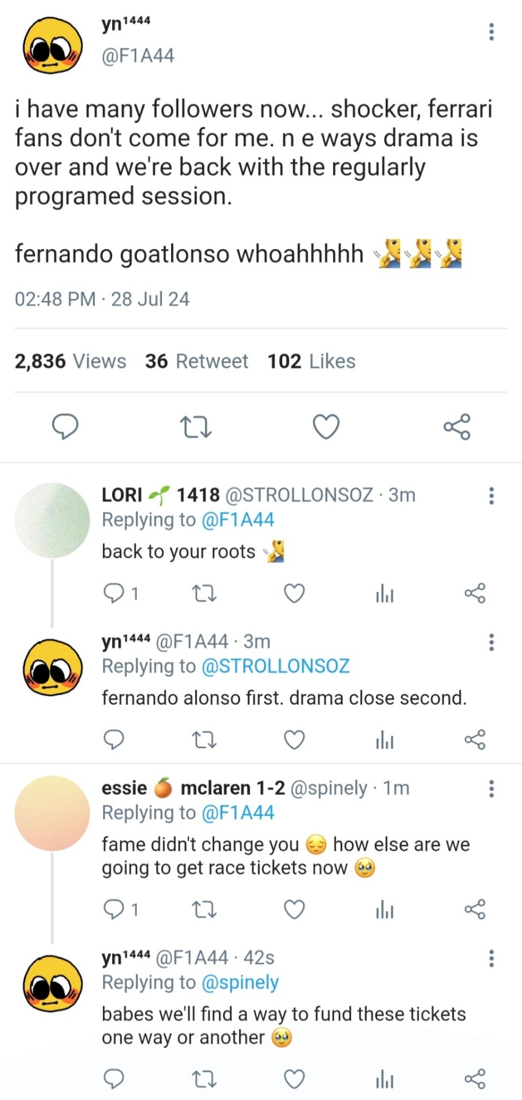Open comments on LORI's reply

tap(114, 594)
